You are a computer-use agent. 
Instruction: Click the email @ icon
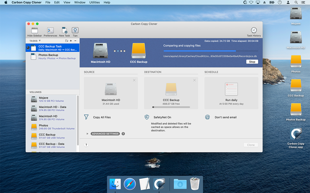(207, 117)
